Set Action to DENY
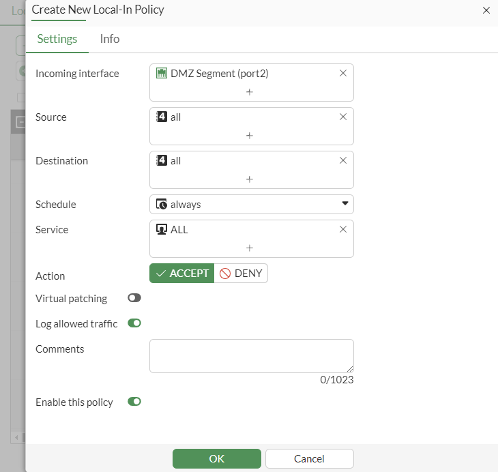The height and width of the screenshot is (472, 498). click(x=241, y=274)
